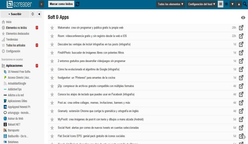Open 2 entornos gratuitos videojuegos article
The width and height of the screenshot is (248, 144).
click(x=91, y=61)
